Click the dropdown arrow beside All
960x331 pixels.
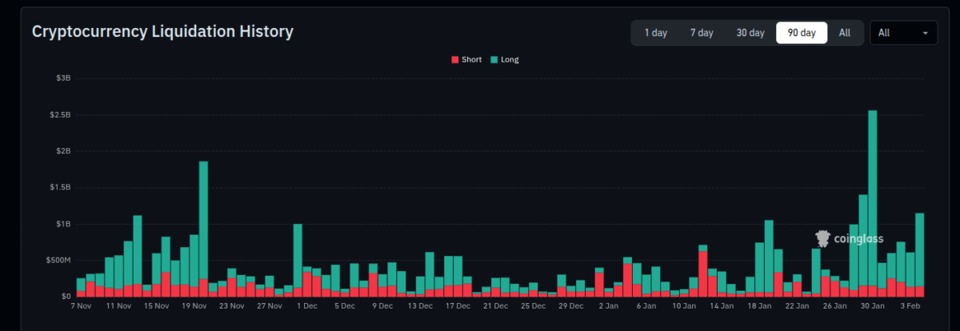click(x=926, y=33)
